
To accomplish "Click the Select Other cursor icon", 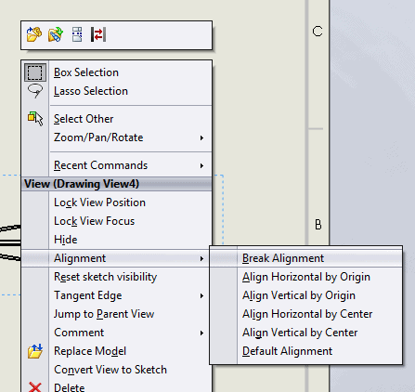I will point(35,119).
